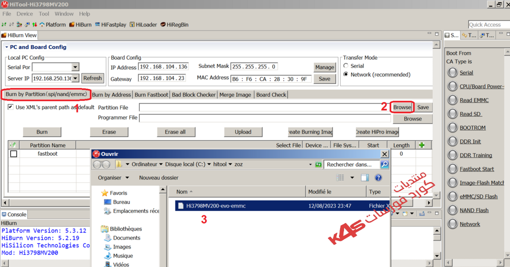Toggle the preview pane icon in Ouvrir dialog

coord(365,177)
